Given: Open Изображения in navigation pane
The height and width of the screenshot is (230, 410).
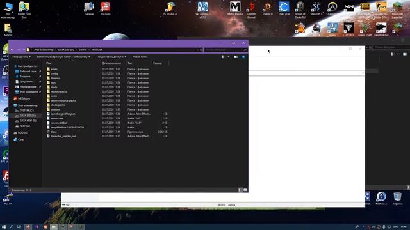Looking at the screenshot, I should (28, 87).
